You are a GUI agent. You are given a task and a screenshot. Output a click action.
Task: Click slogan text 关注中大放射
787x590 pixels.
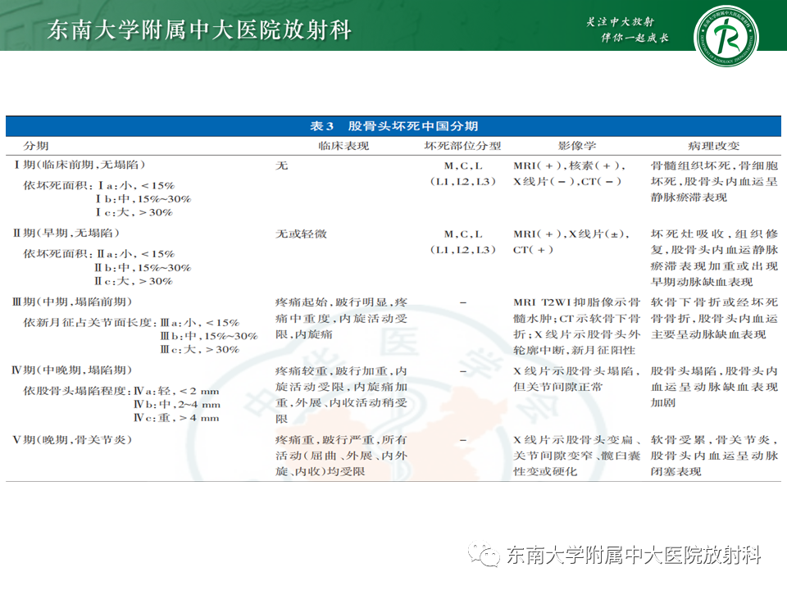(x=621, y=21)
